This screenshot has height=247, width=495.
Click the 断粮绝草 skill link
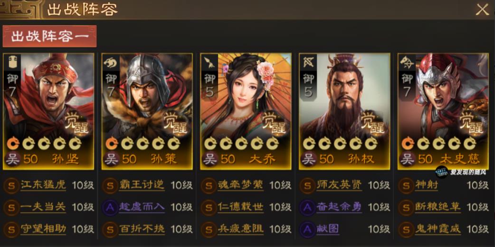click(x=438, y=208)
